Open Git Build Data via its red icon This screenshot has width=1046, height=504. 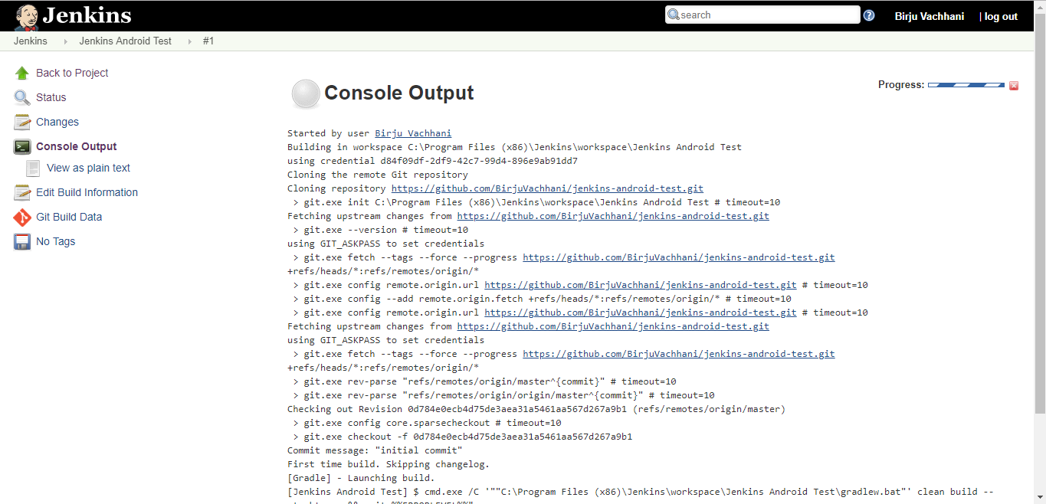click(x=21, y=216)
